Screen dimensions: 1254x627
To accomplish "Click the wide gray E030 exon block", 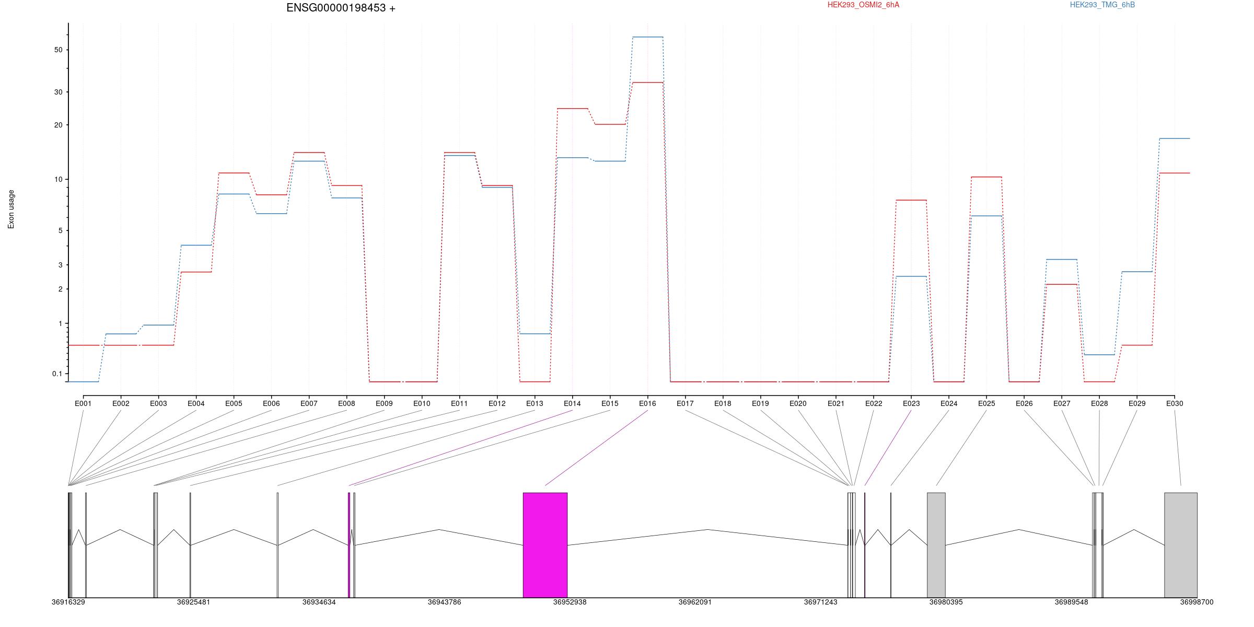I will pyautogui.click(x=1181, y=545).
